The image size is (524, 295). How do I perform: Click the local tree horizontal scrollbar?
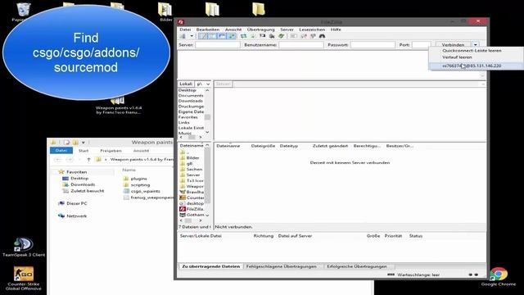[x=191, y=137]
